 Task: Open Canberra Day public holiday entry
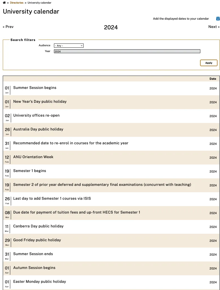coord(38,226)
